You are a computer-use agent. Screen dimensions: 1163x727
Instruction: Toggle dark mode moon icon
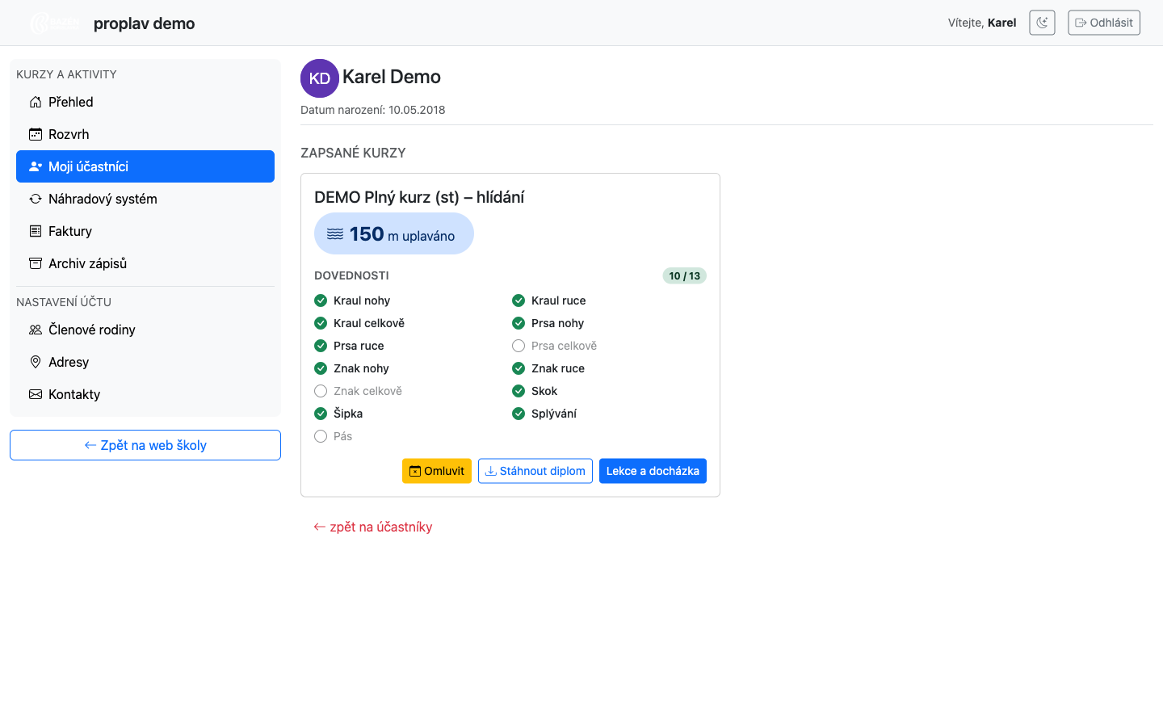tap(1042, 23)
